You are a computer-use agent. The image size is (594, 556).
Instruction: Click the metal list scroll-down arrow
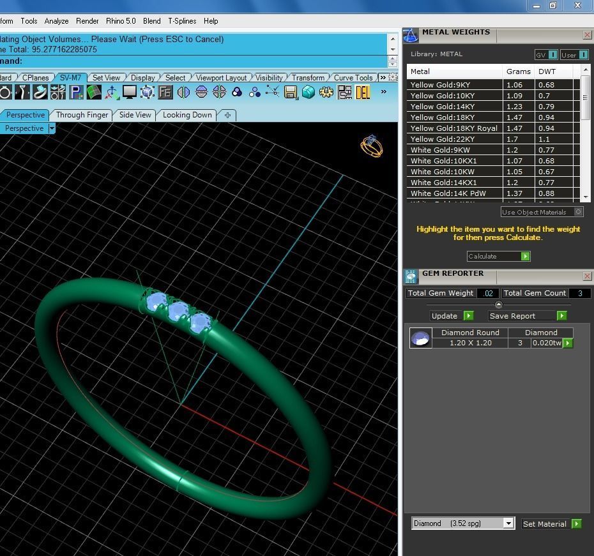tap(586, 197)
